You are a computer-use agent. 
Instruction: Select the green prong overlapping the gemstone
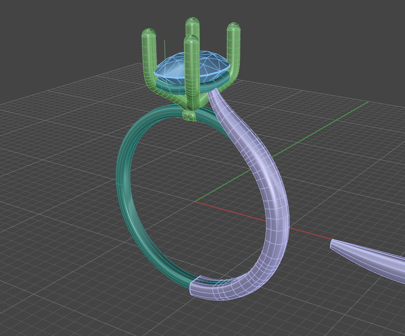coord(192,72)
